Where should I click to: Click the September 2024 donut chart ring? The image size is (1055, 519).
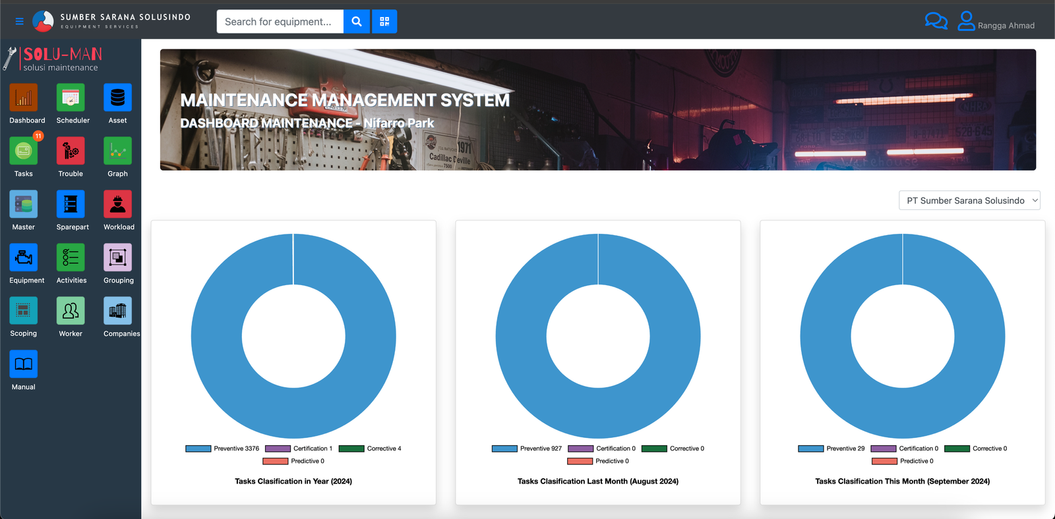coord(827,336)
